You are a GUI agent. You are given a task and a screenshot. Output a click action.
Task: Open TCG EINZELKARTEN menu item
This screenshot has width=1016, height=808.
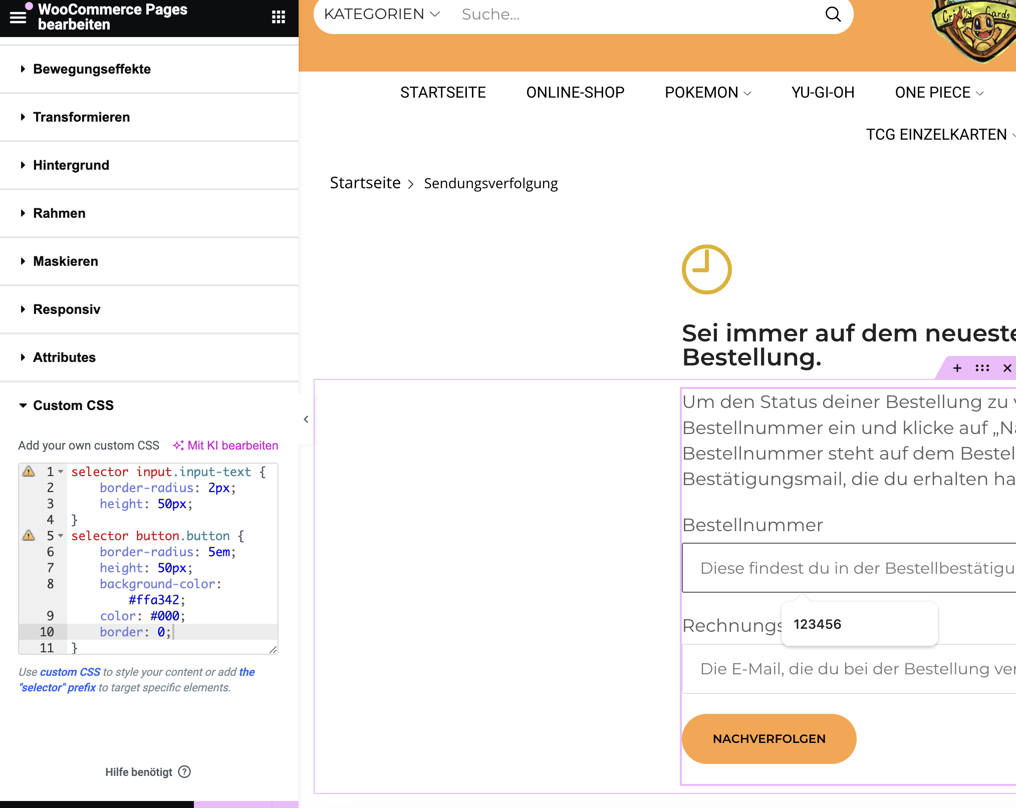coord(940,135)
